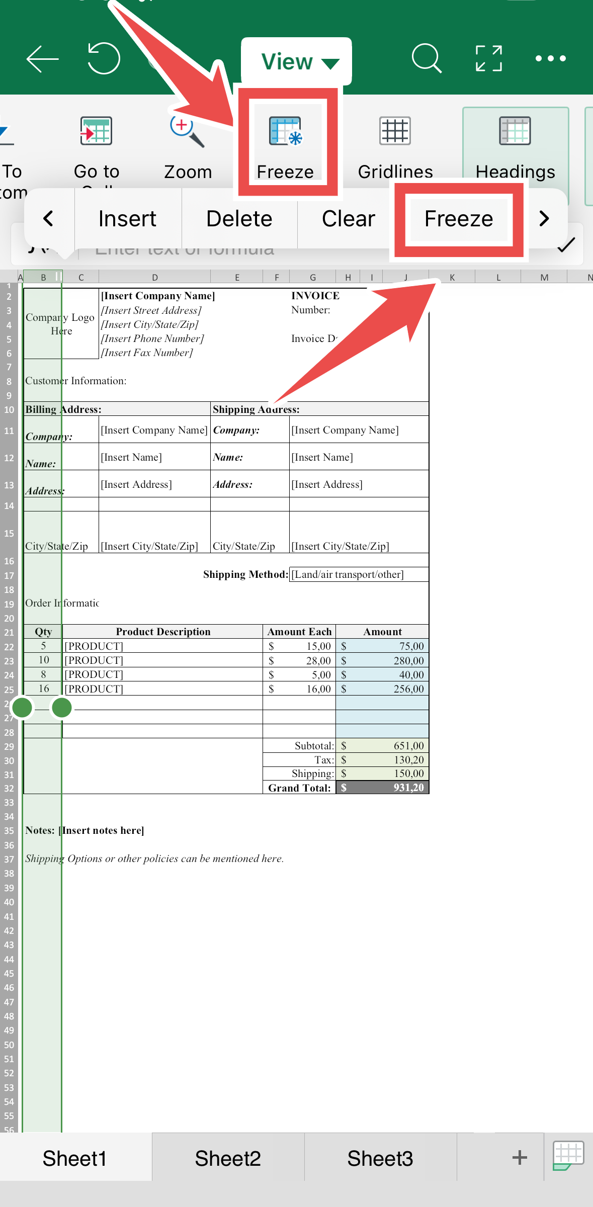Select the 'Grand Total:' label cell
Viewport: 593px width, 1207px height.
pos(299,788)
